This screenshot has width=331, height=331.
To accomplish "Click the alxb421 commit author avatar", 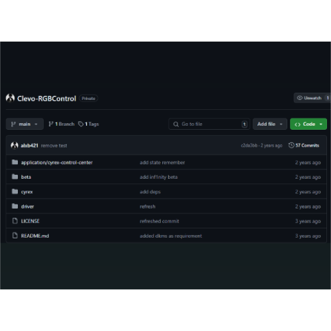I will (x=15, y=146).
